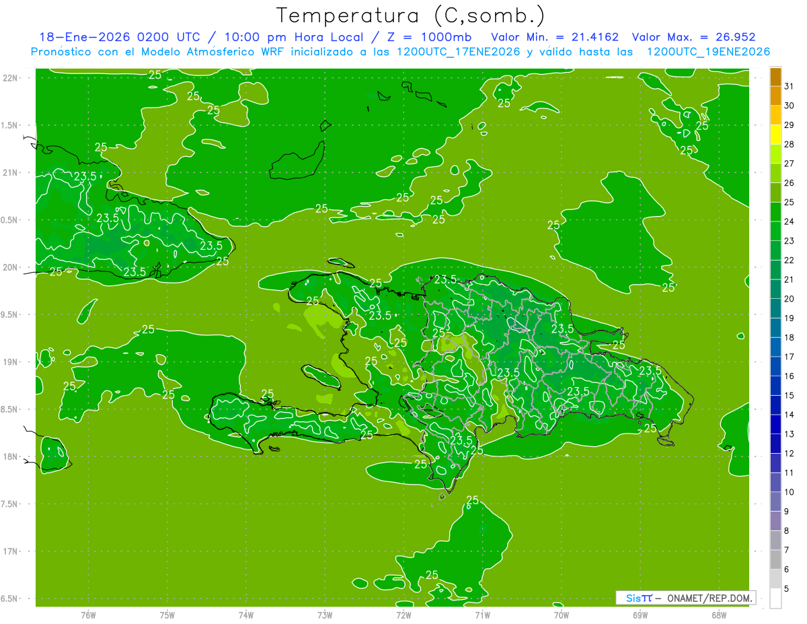Click color scale segment between 30 and 31

click(775, 96)
